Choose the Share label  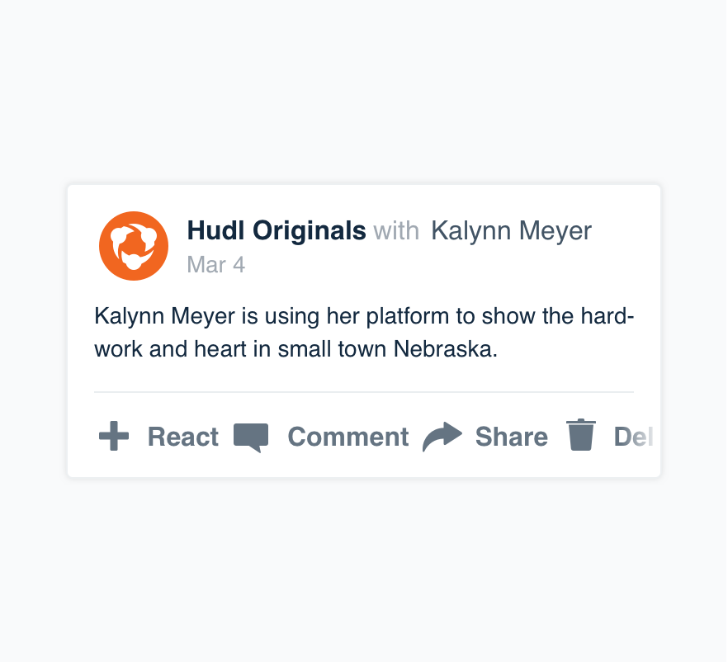point(512,437)
